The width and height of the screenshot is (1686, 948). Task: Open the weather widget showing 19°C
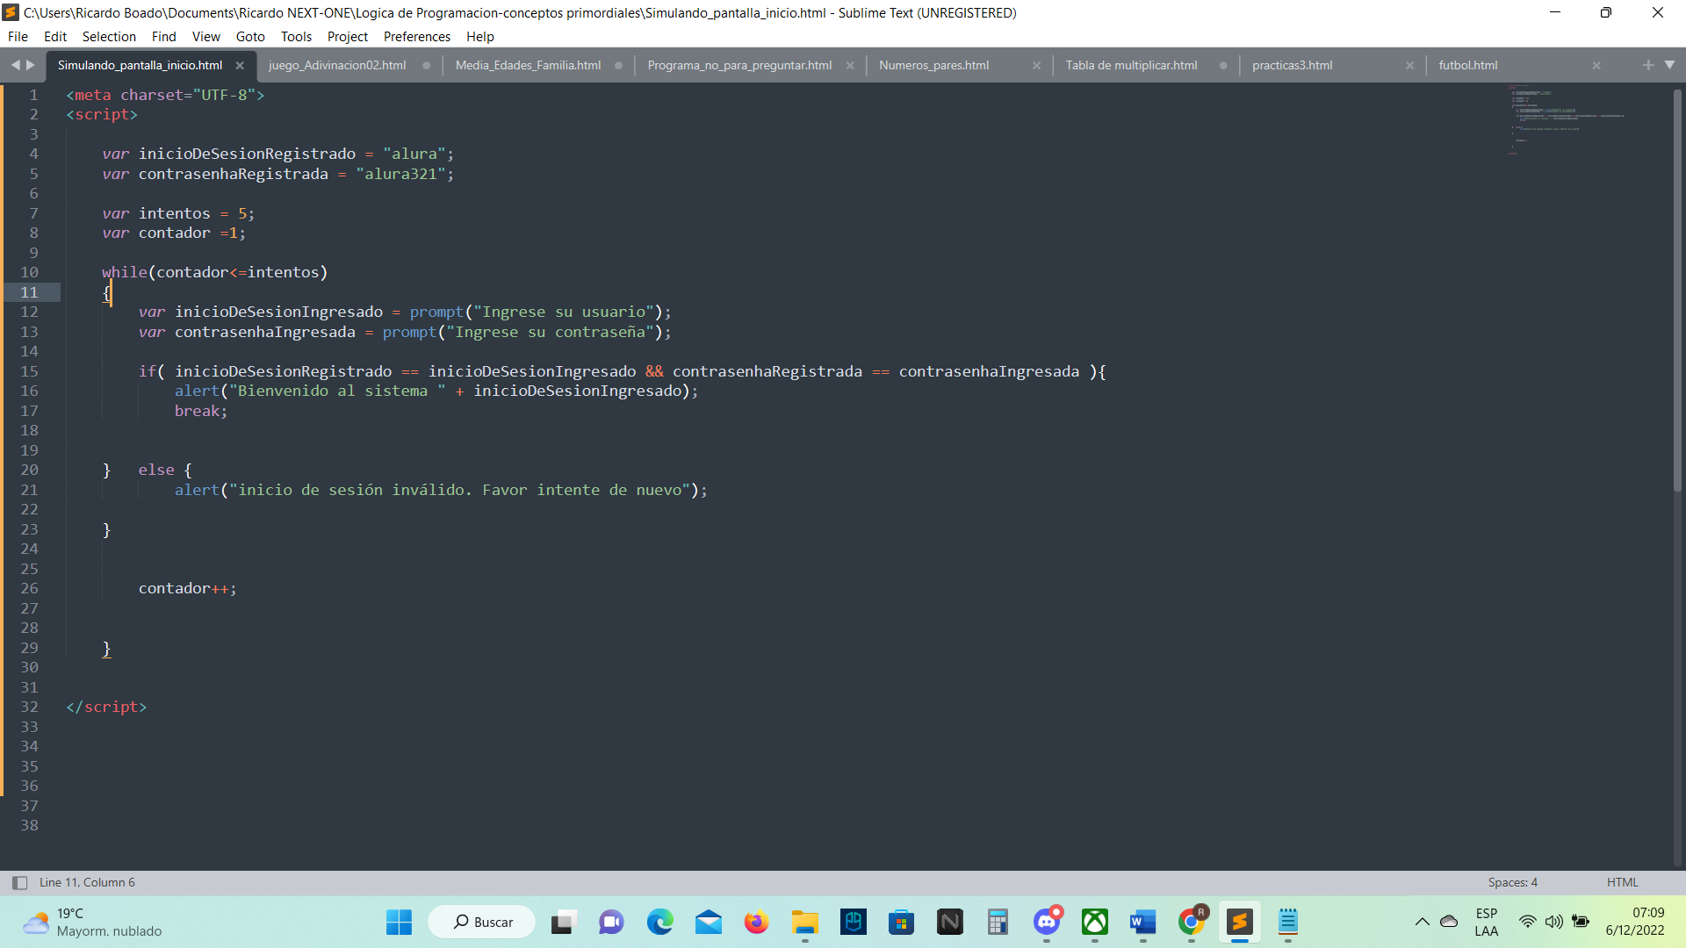click(92, 922)
